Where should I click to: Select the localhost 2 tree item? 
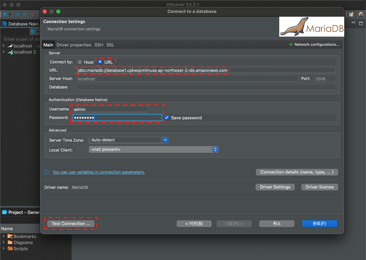(25, 52)
